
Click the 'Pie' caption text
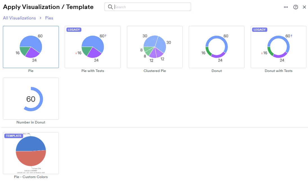pos(31,71)
